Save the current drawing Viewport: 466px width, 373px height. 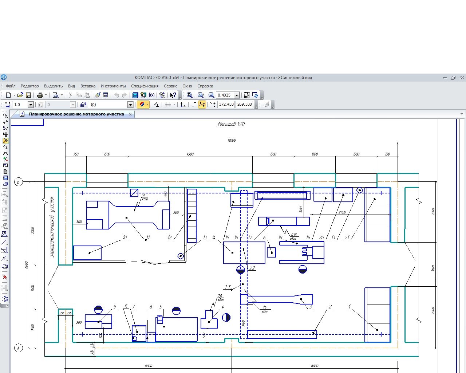point(28,95)
